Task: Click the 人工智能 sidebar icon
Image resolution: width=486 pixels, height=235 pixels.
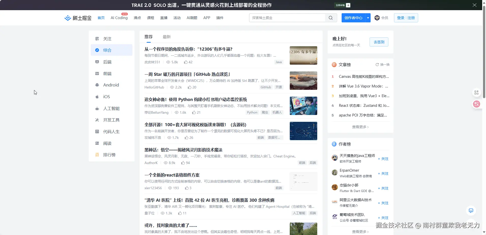Action: (x=97, y=108)
